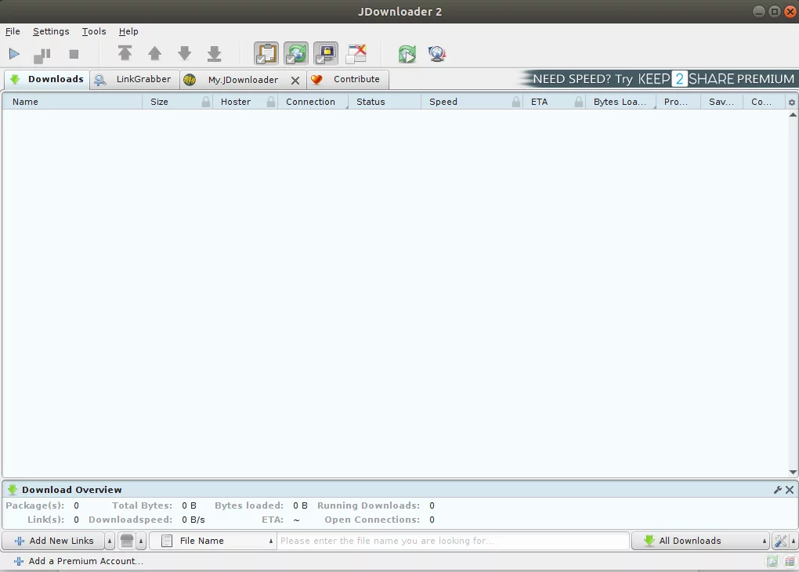Toggle clipboard observer
The image size is (799, 572).
[266, 54]
